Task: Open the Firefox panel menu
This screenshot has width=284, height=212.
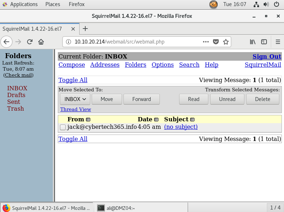Action: 77,4
